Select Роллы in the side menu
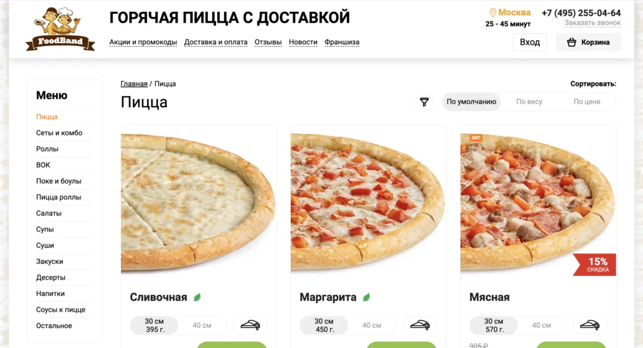Image resolution: width=643 pixels, height=348 pixels. (x=47, y=149)
